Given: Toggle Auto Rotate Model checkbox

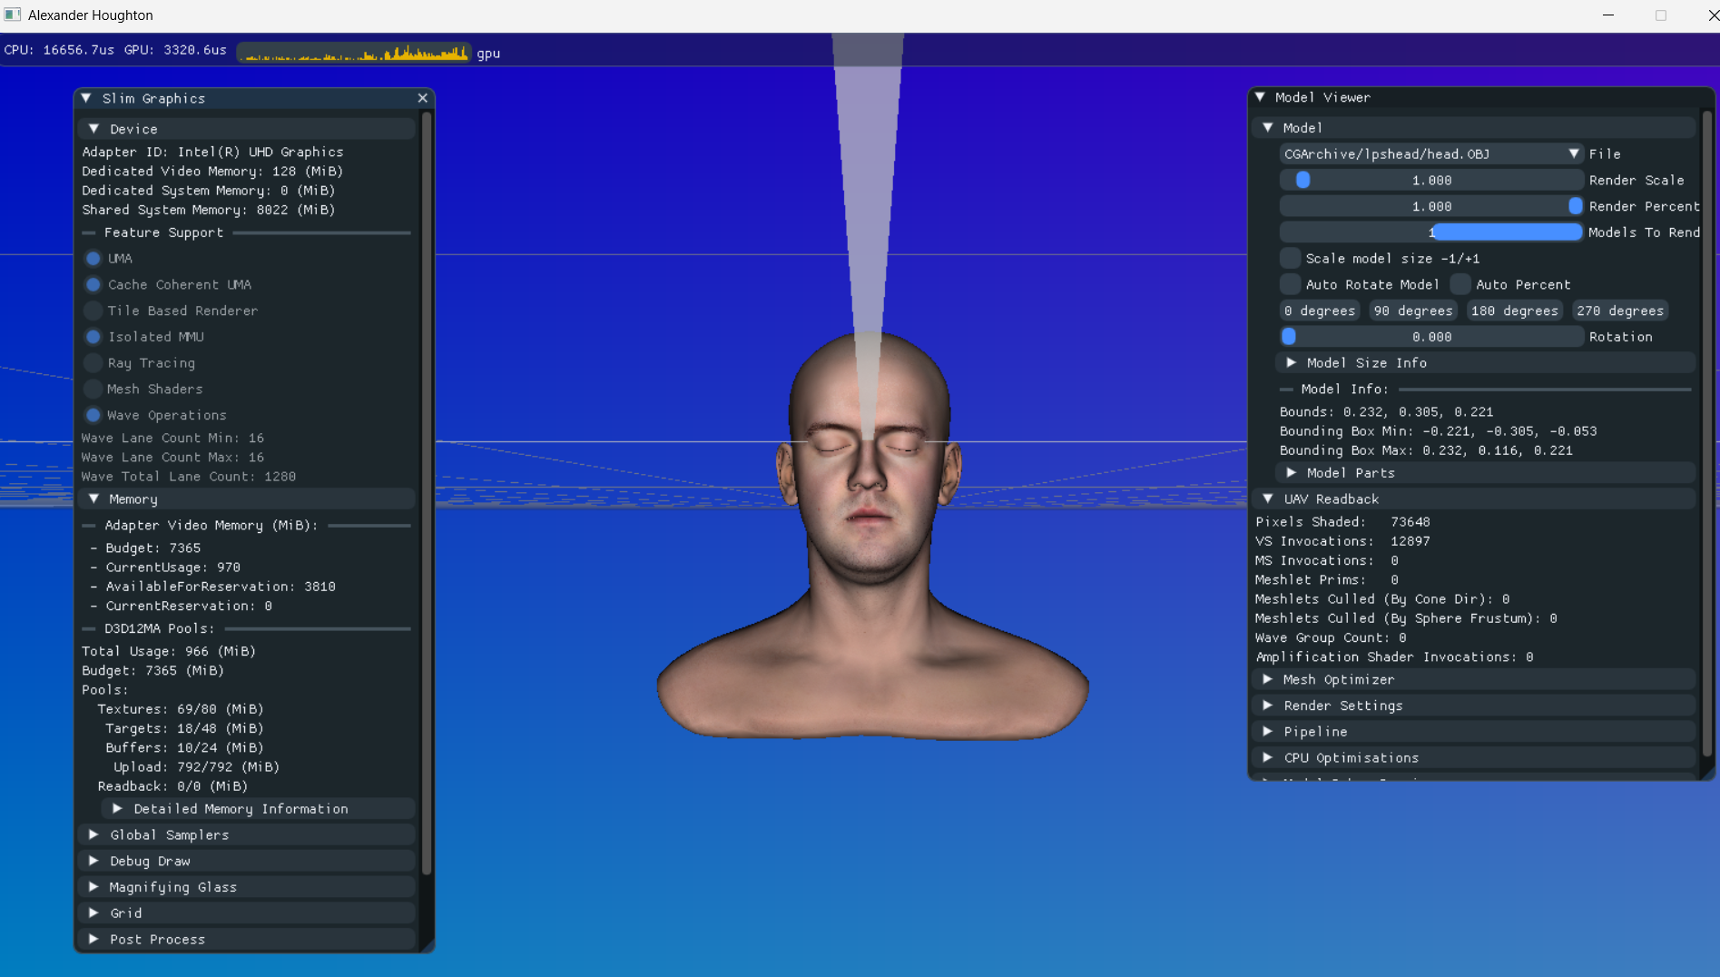Looking at the screenshot, I should click(x=1290, y=285).
